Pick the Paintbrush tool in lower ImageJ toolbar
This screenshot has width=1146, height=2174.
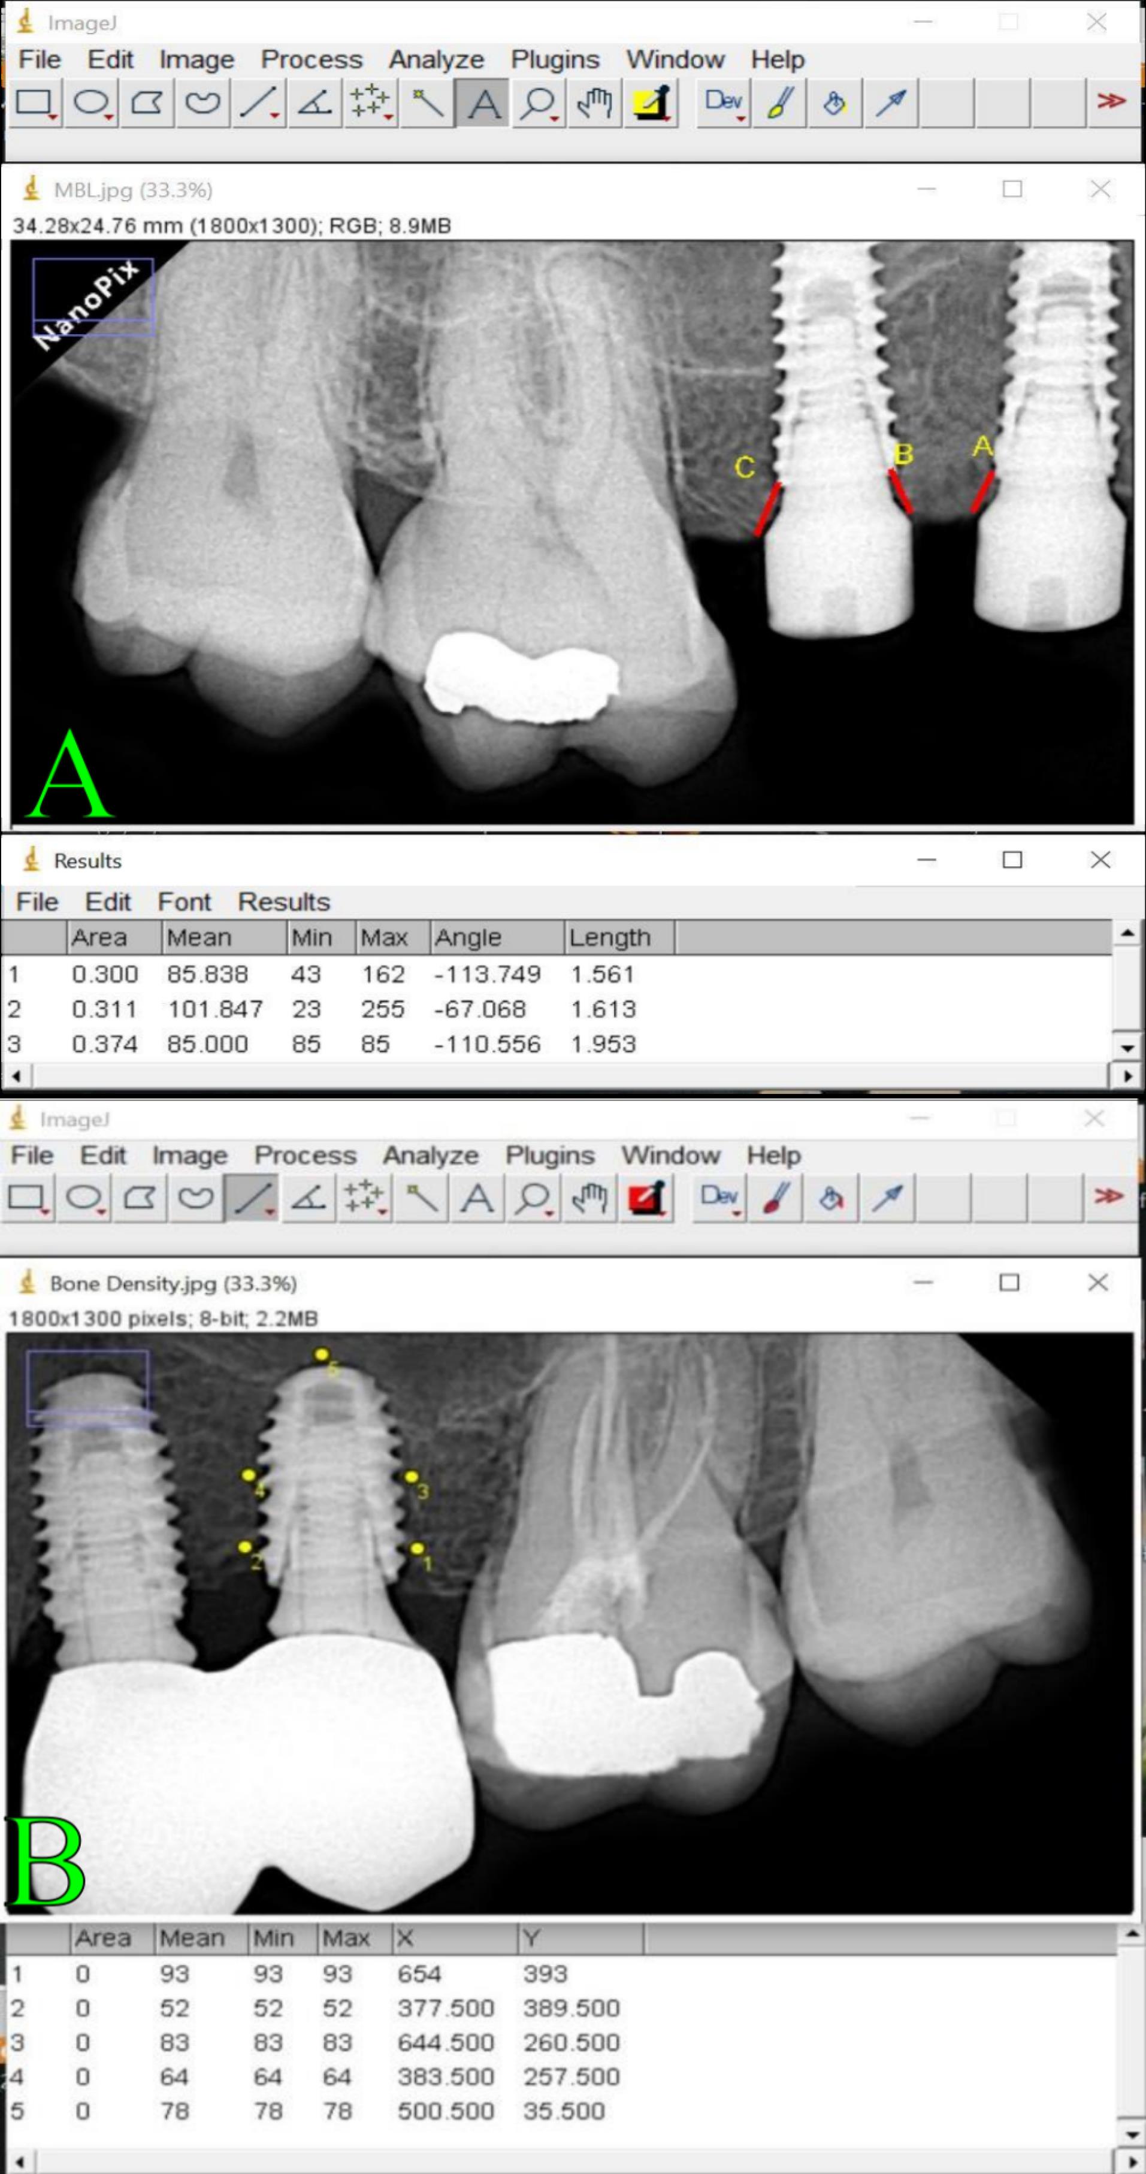[x=776, y=1198]
